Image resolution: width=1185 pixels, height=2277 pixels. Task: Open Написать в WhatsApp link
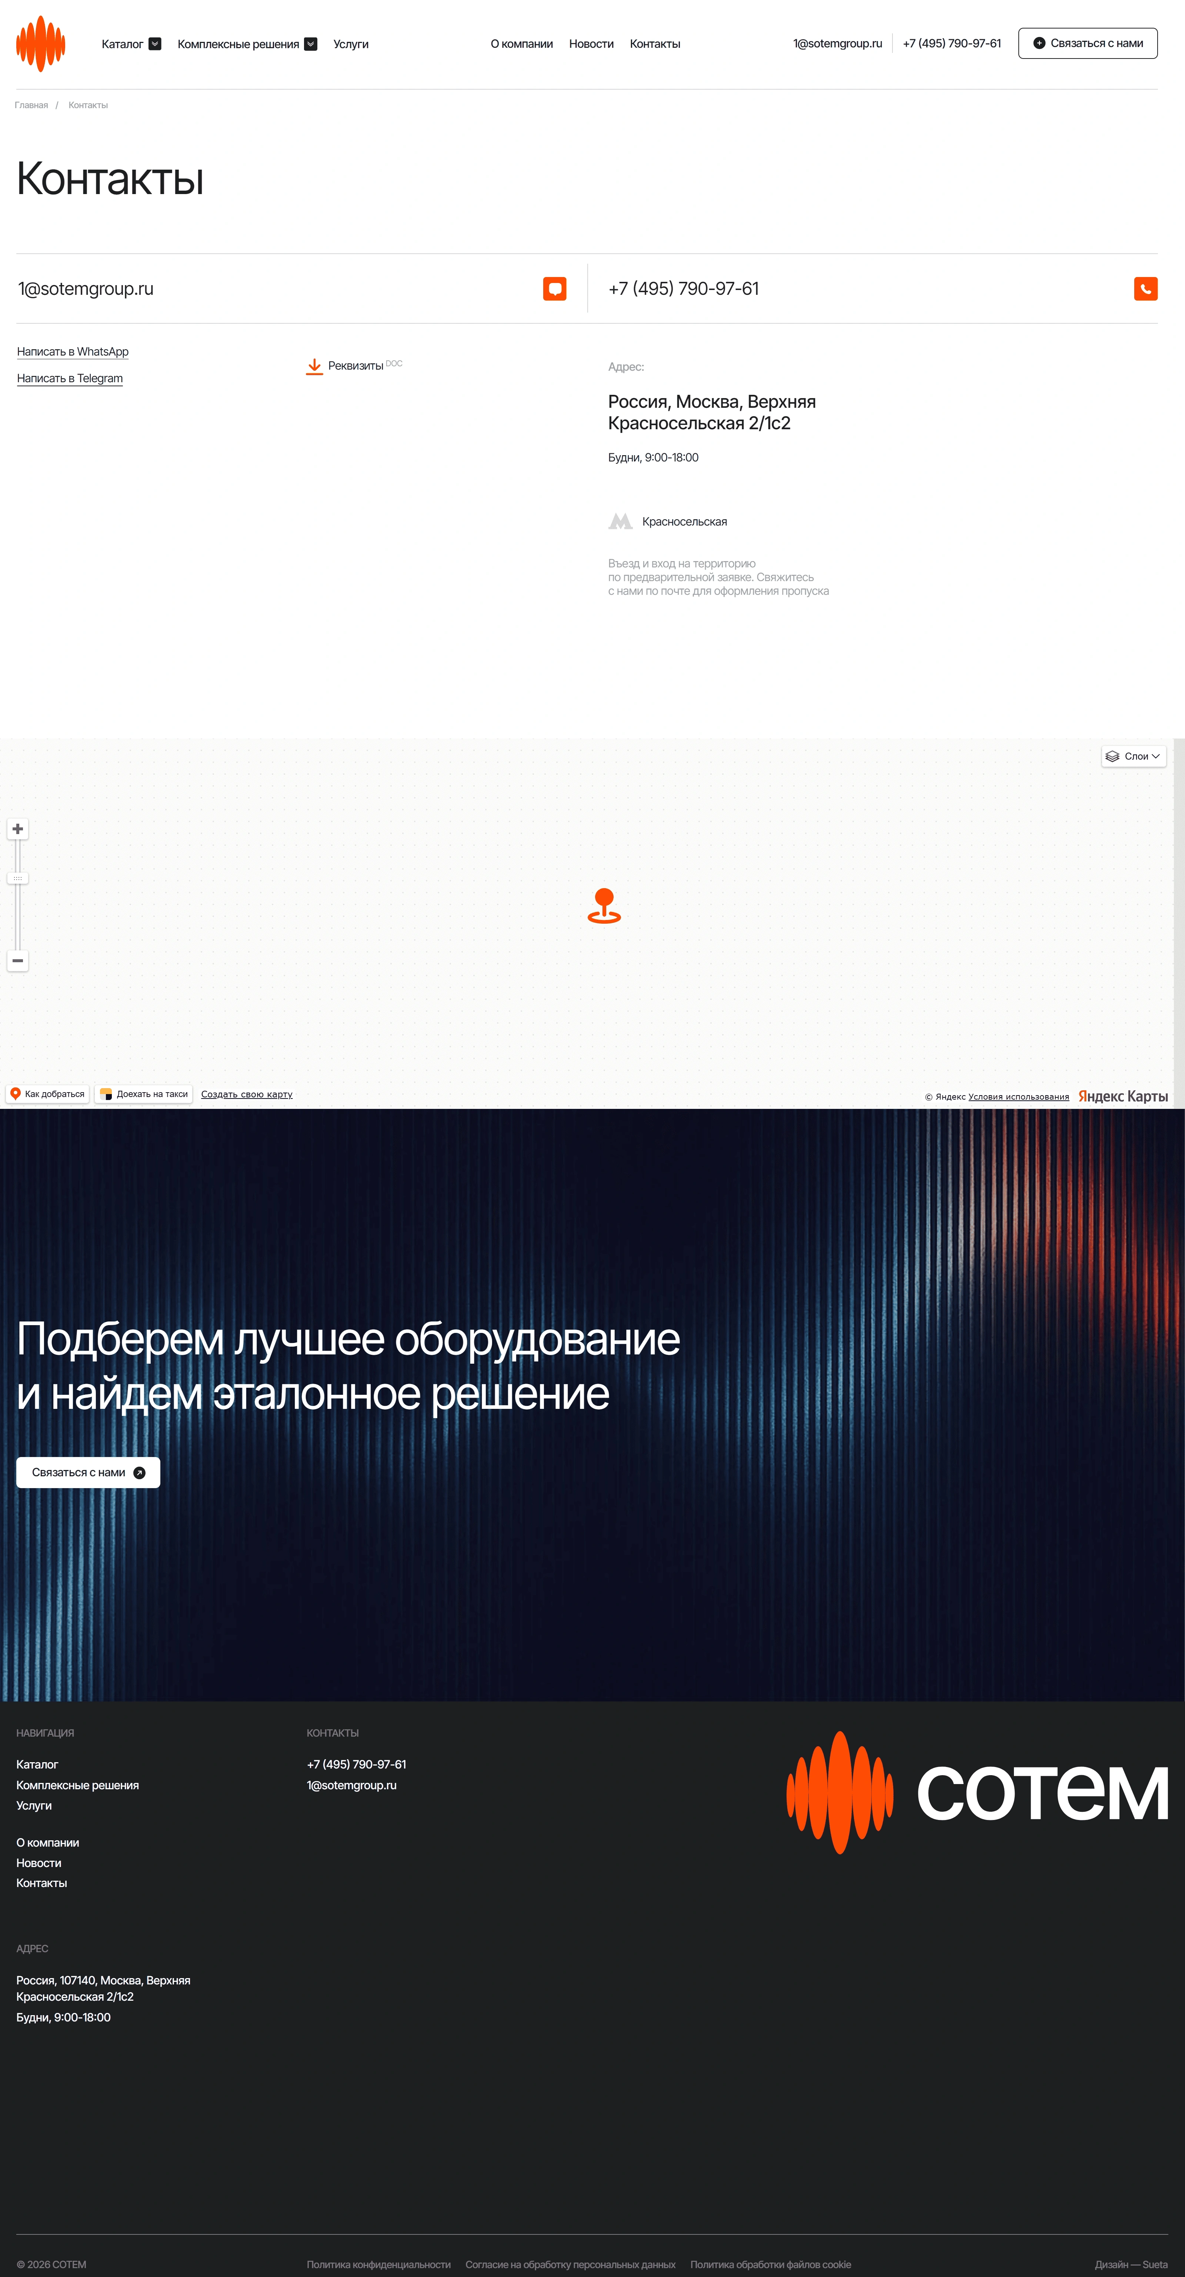(73, 352)
